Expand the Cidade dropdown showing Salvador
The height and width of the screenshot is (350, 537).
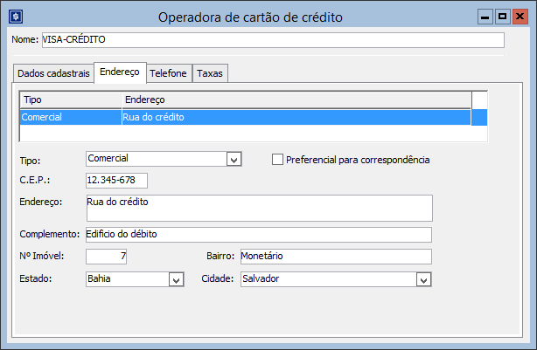tap(424, 280)
